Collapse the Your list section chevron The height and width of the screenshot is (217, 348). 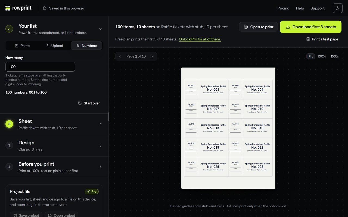[x=101, y=29]
